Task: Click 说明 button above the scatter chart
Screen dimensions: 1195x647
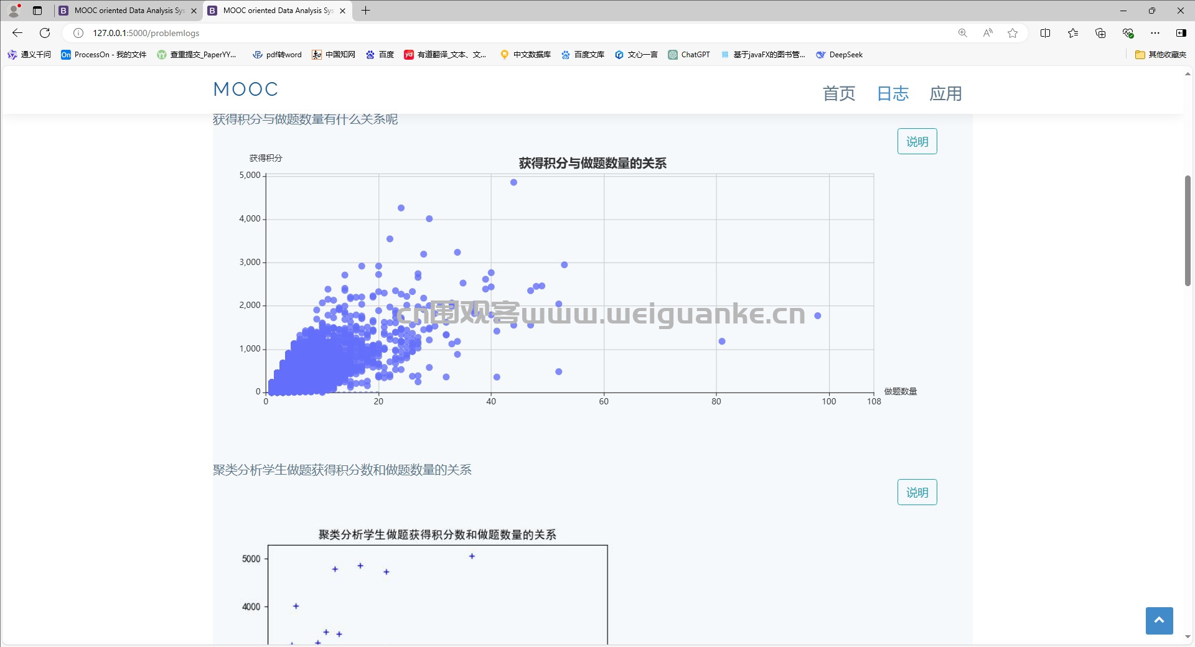Action: [917, 141]
